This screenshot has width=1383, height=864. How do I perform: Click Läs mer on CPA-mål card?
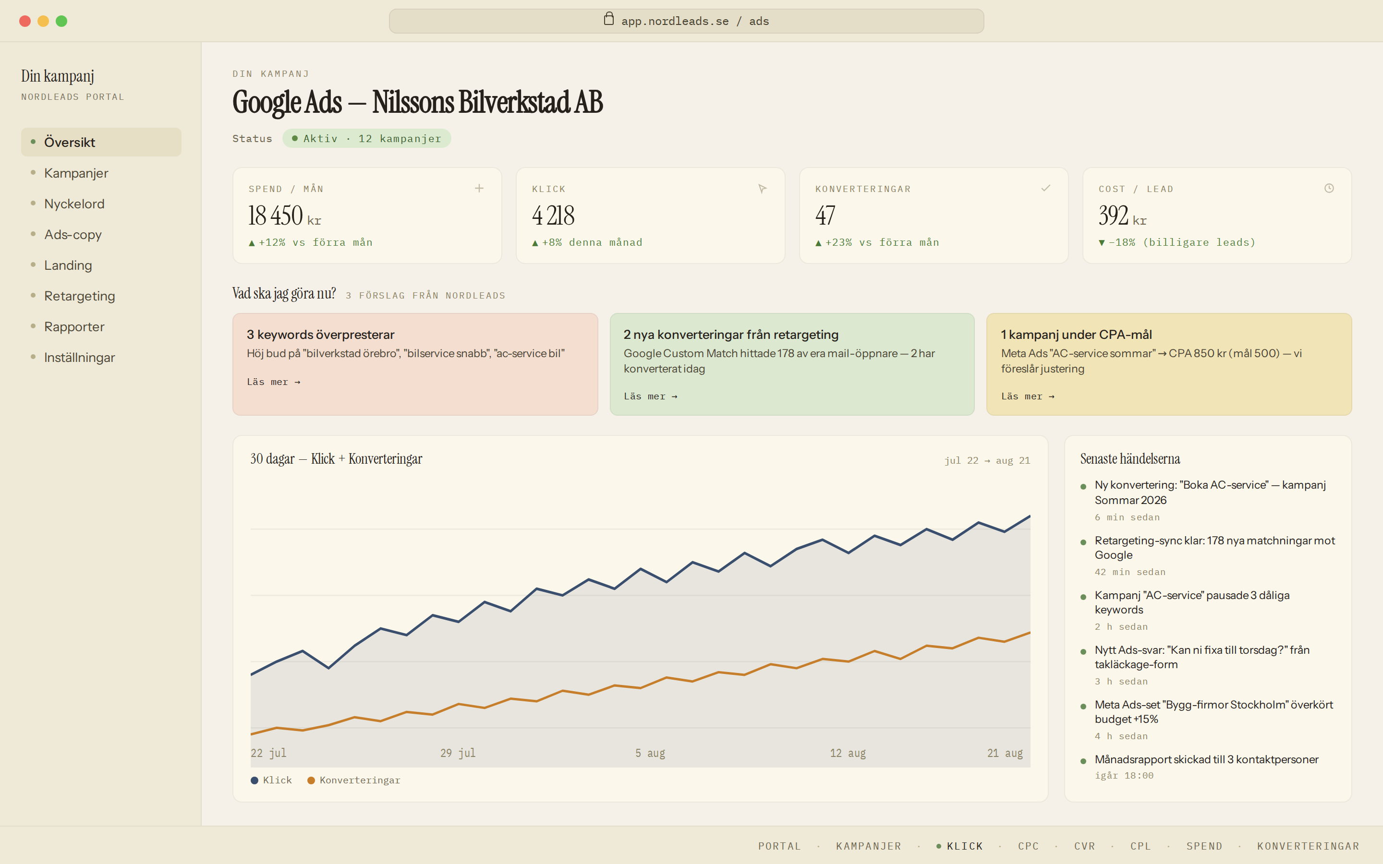[1028, 396]
